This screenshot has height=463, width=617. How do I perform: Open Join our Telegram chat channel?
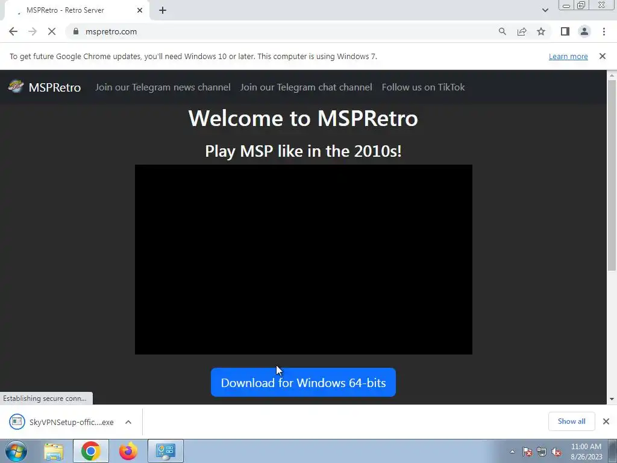[306, 87]
